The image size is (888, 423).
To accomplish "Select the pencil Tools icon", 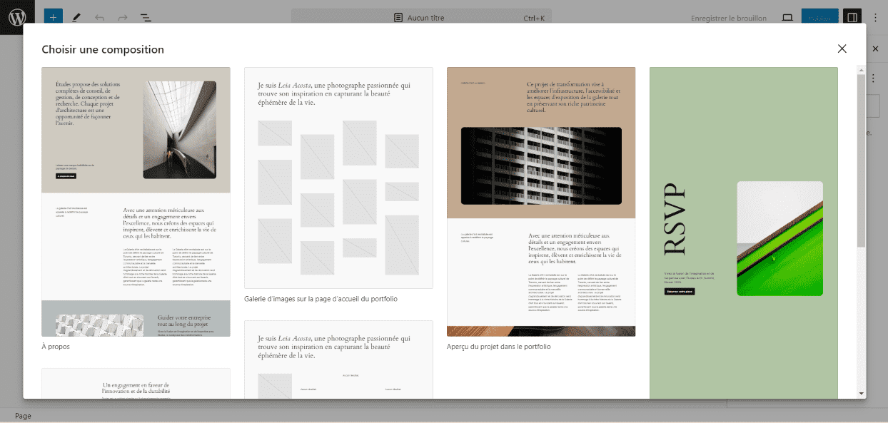I will 76,17.
